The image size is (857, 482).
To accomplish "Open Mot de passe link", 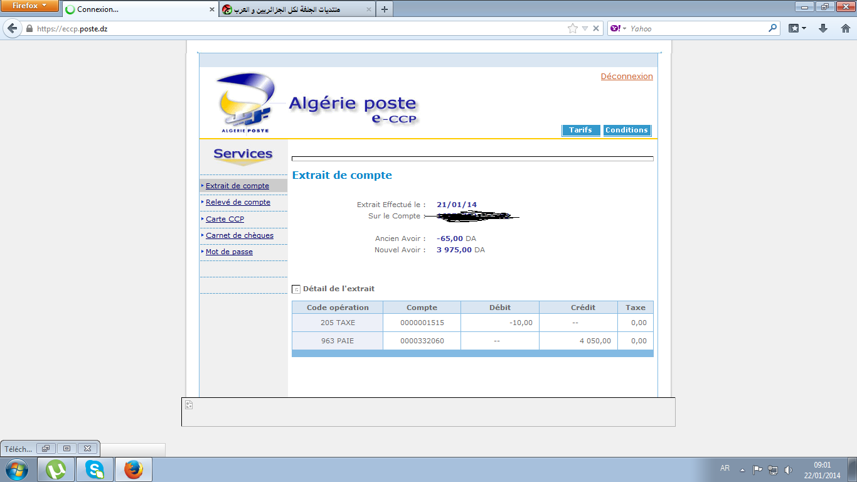I will (229, 252).
